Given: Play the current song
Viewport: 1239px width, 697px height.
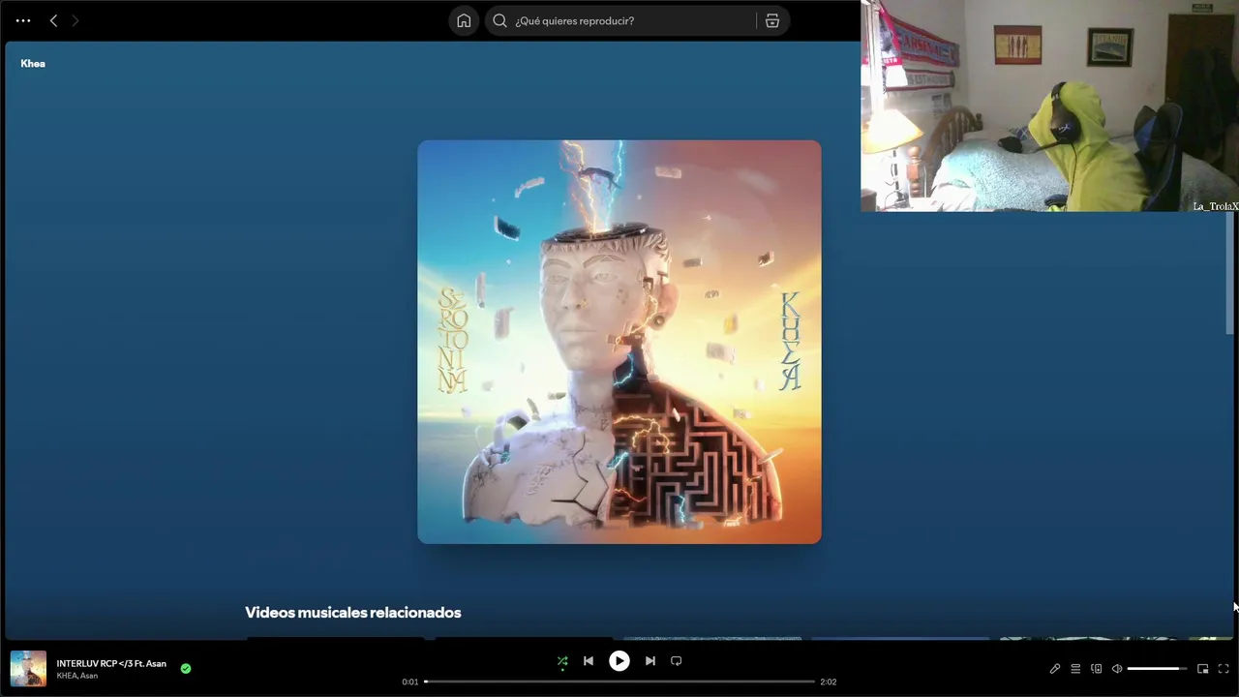Looking at the screenshot, I should point(619,661).
